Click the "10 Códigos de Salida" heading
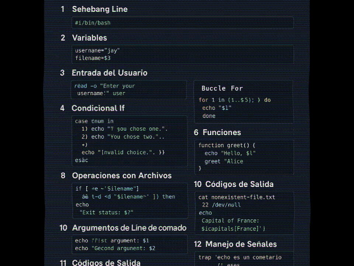Image resolution: width=354 pixels, height=266 pixels. pos(239,184)
